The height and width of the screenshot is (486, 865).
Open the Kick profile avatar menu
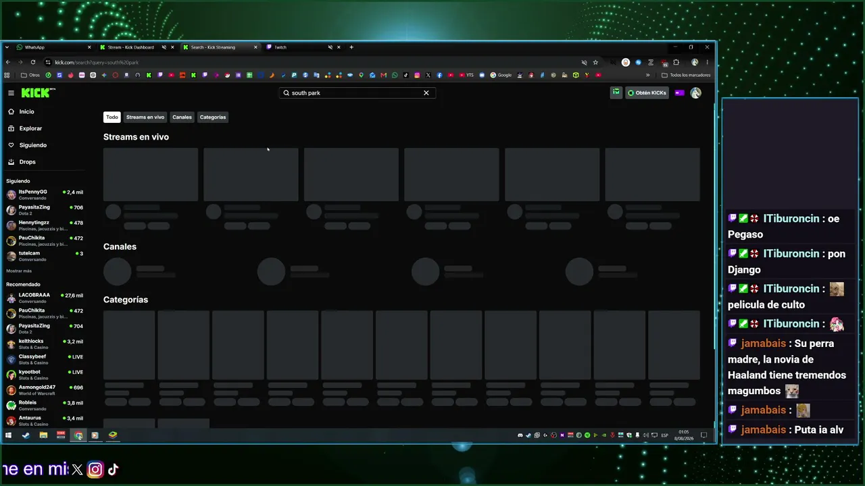tap(696, 93)
